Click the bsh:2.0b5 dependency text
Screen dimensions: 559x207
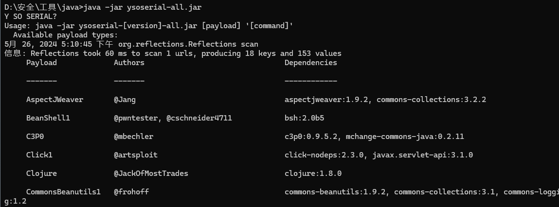click(304, 118)
